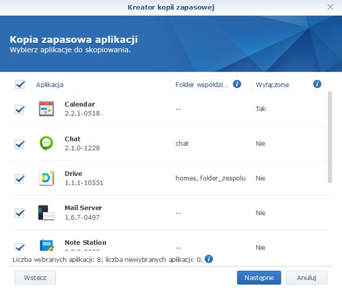Uncheck the Note Station application checkbox
The width and height of the screenshot is (342, 288).
[x=20, y=247]
